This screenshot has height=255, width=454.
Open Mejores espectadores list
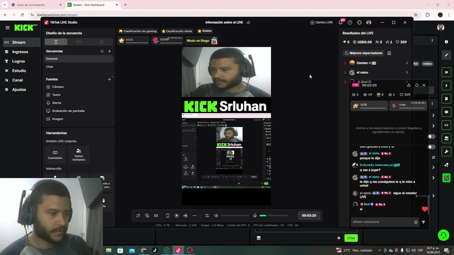click(x=364, y=53)
